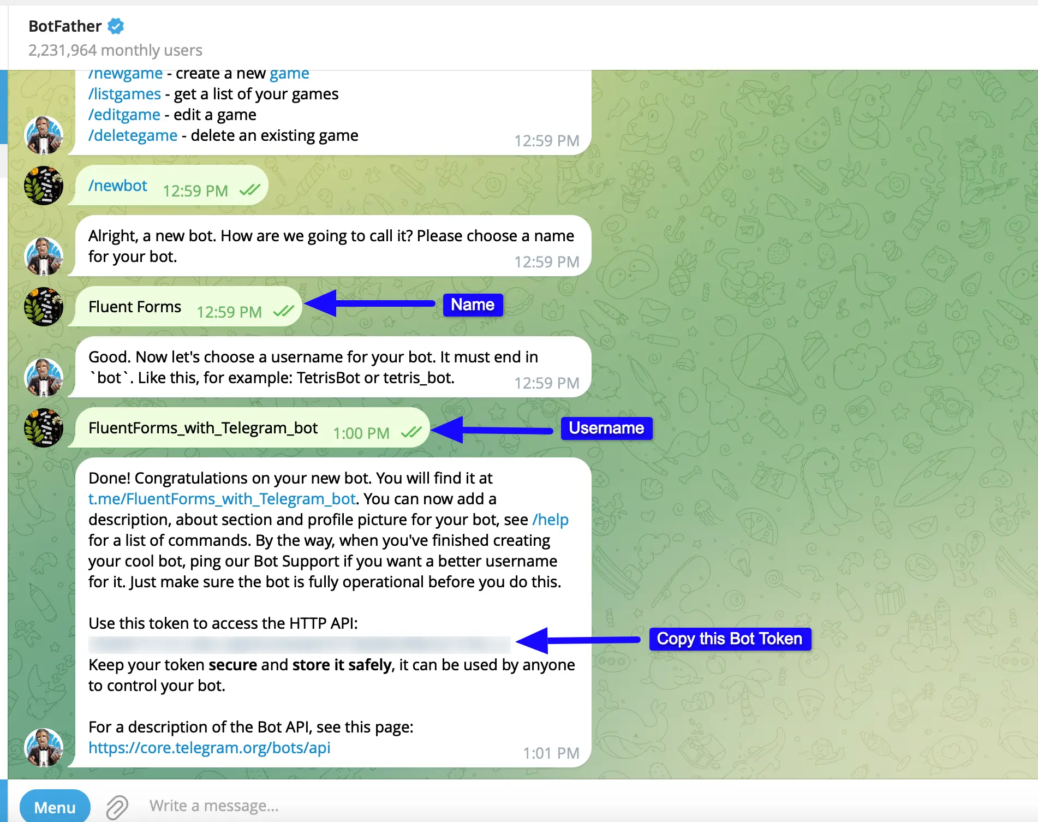Open the t.me/FluentForms_with_Telegram_bot link
The height and width of the screenshot is (822, 1038).
click(220, 498)
